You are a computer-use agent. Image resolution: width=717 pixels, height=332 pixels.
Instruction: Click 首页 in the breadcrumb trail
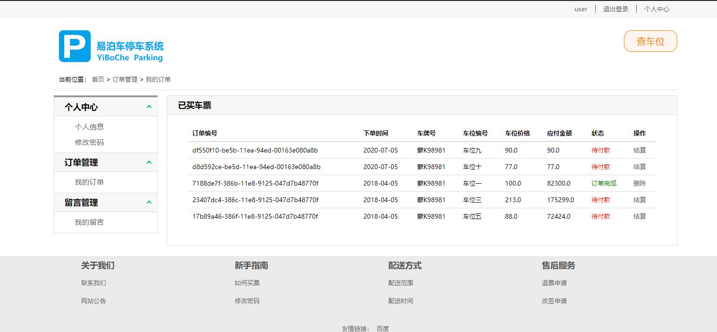(x=98, y=79)
